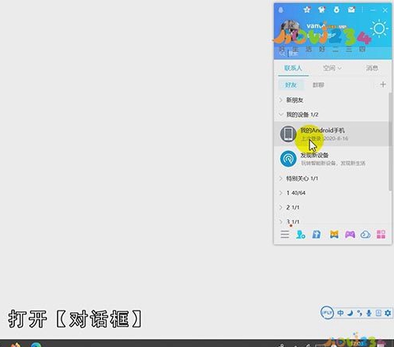Screen dimensions: 394x347
Task: Click the Android phone device icon
Action: (x=288, y=134)
